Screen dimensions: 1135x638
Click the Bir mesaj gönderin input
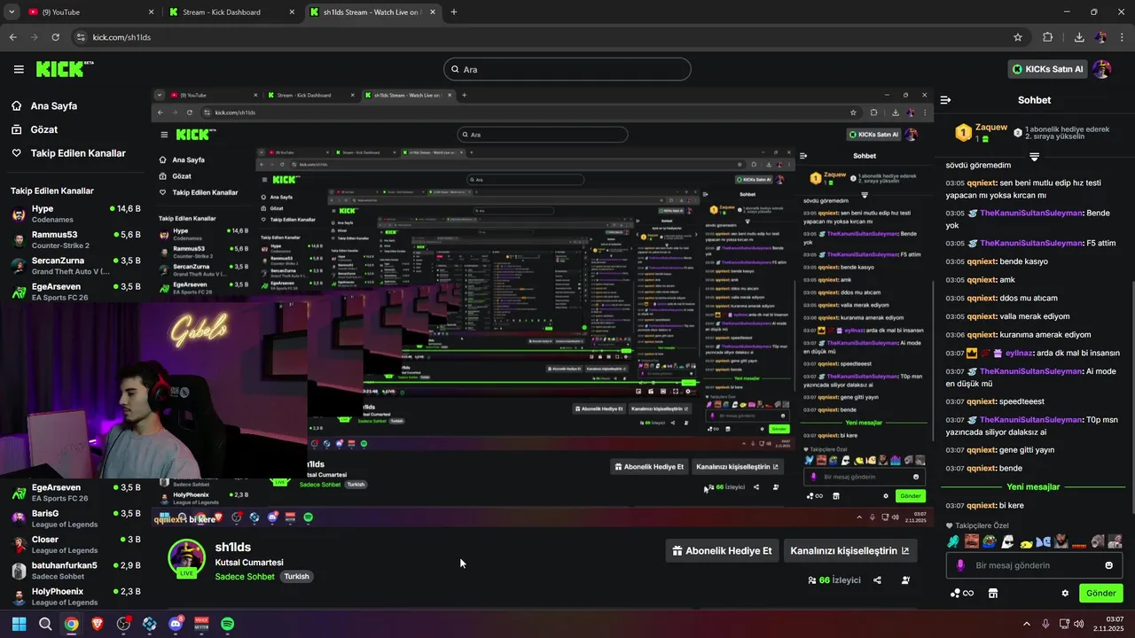(x=1033, y=565)
